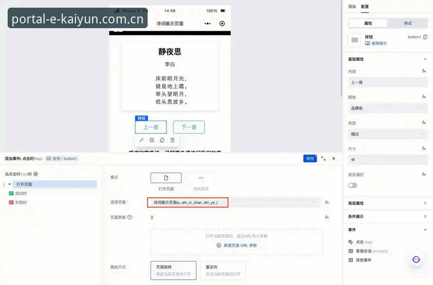This screenshot has width=433, height=285.
Task: Open the phone preview three-dot menu
Action: (x=208, y=23)
